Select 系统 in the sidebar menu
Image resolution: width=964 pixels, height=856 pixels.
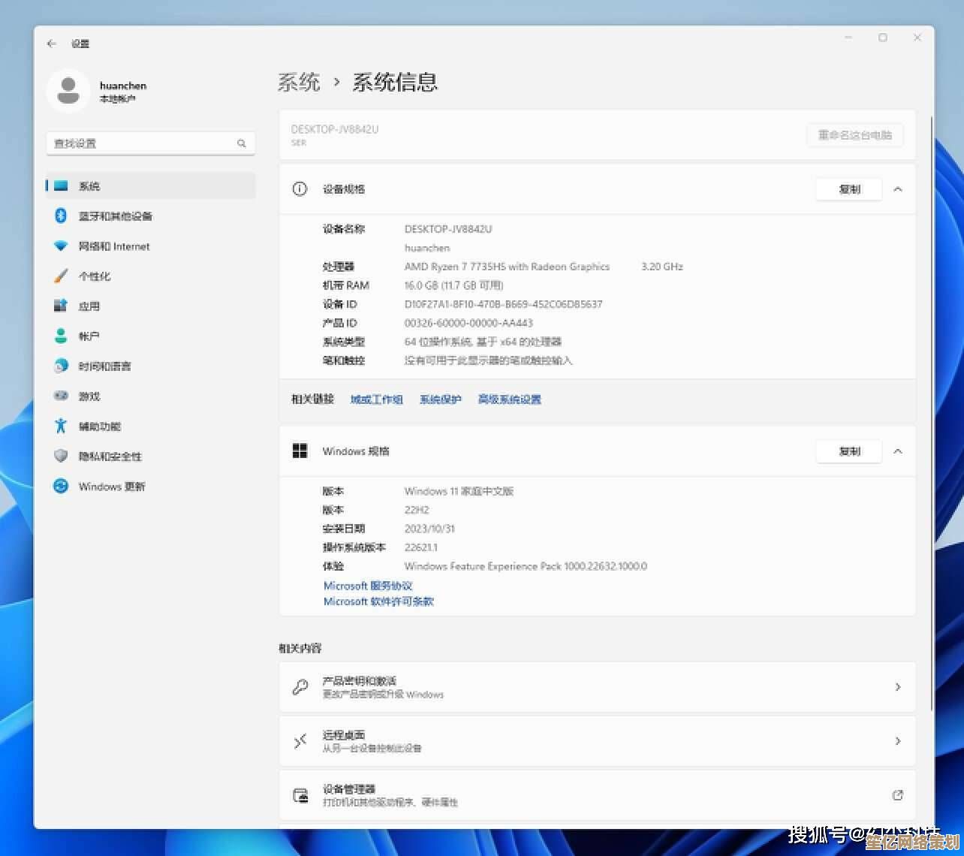pos(151,185)
